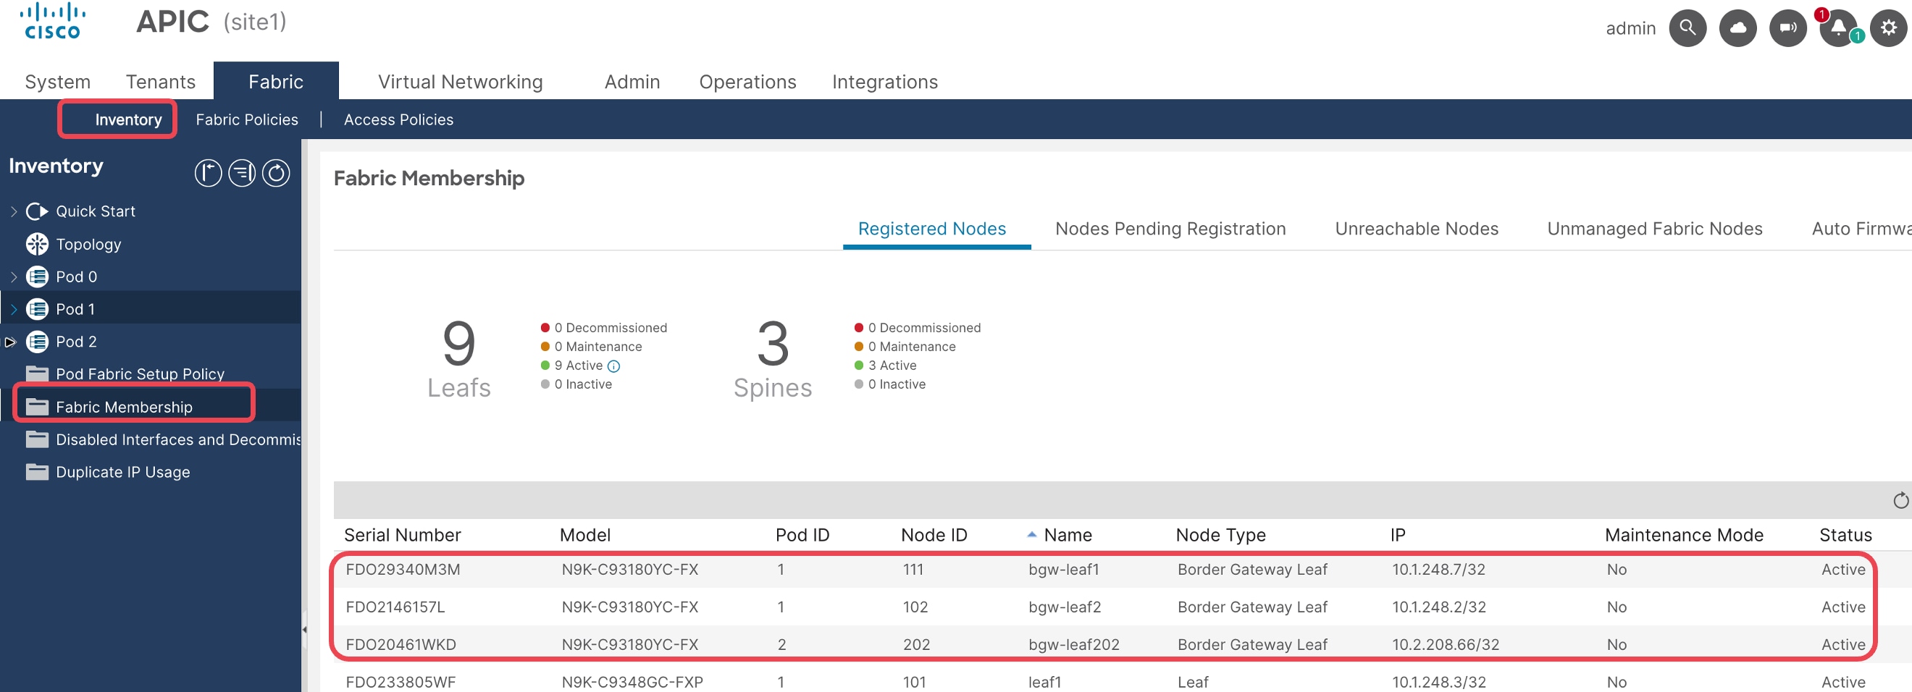Switch to Access Policies submenu
Image resolution: width=1912 pixels, height=692 pixels.
pyautogui.click(x=398, y=119)
